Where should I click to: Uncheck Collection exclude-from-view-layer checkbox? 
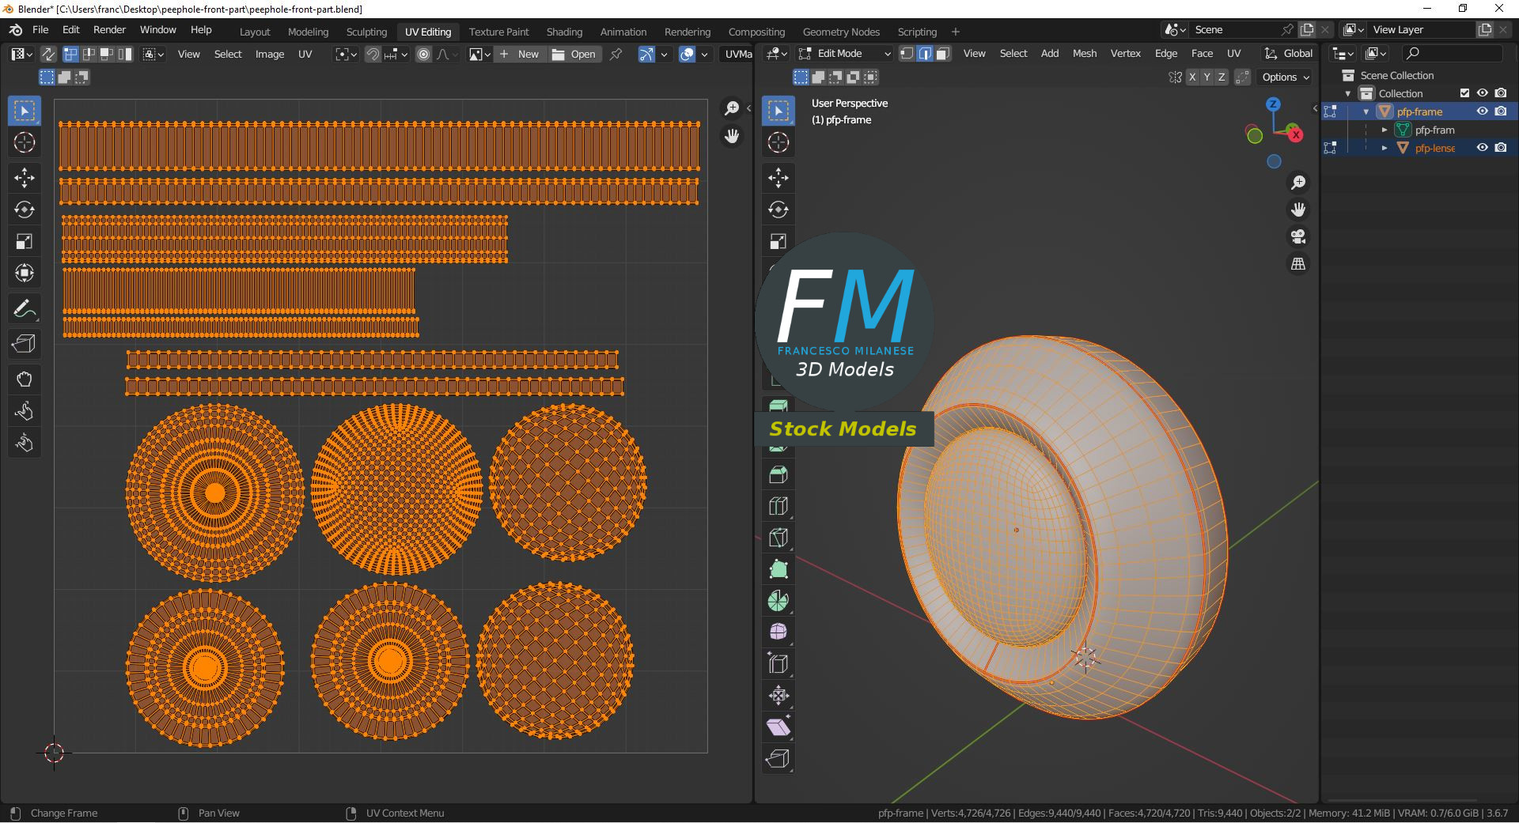click(1464, 93)
